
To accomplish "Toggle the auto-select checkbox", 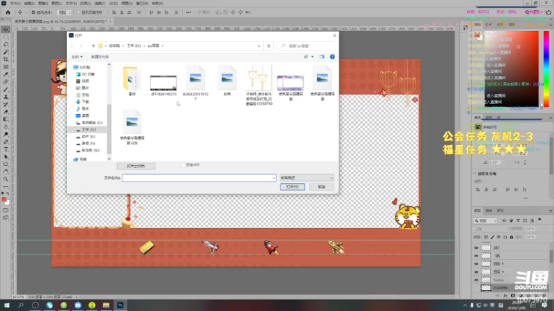I will pos(33,12).
